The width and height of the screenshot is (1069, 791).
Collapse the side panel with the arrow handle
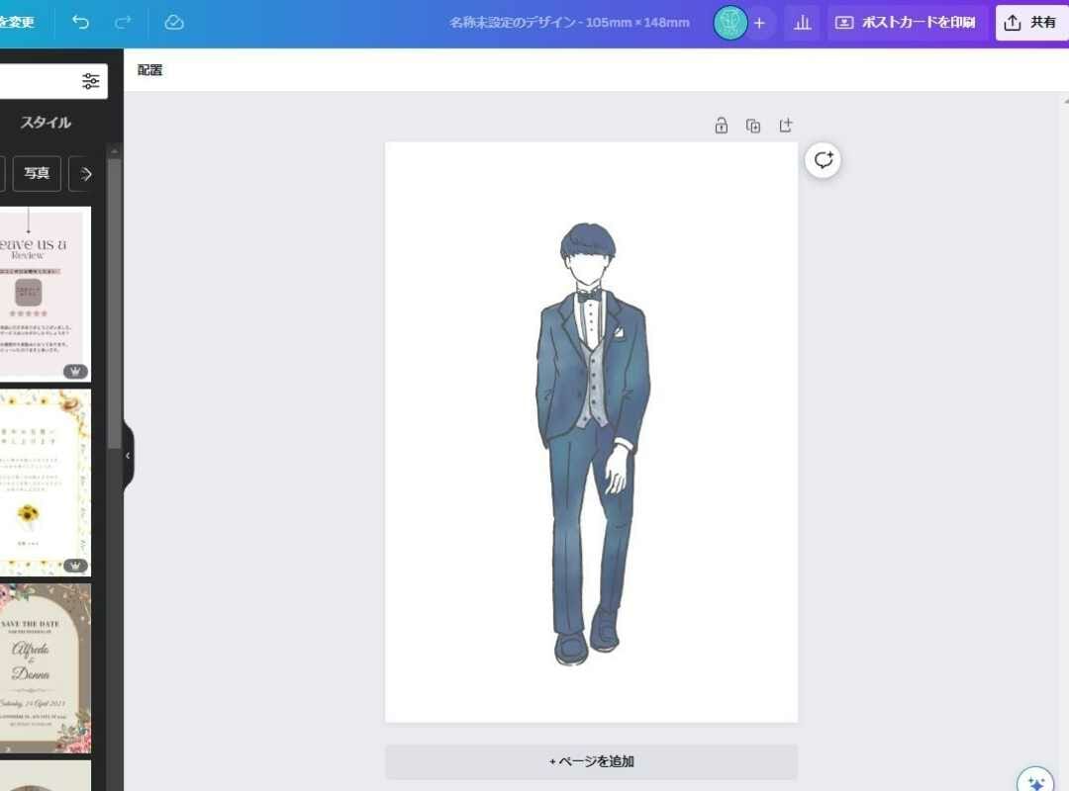[128, 456]
